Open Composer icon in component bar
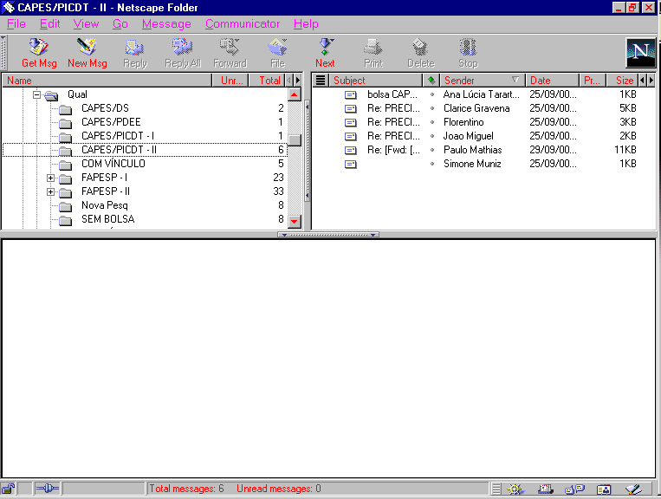This screenshot has width=661, height=499. point(633,489)
